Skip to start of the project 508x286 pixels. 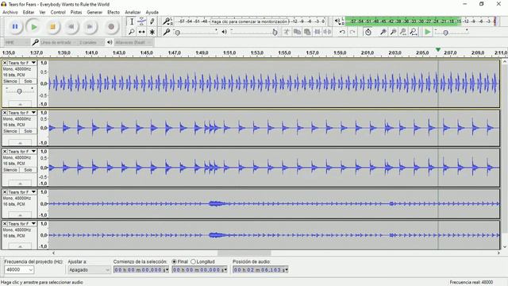(x=71, y=26)
